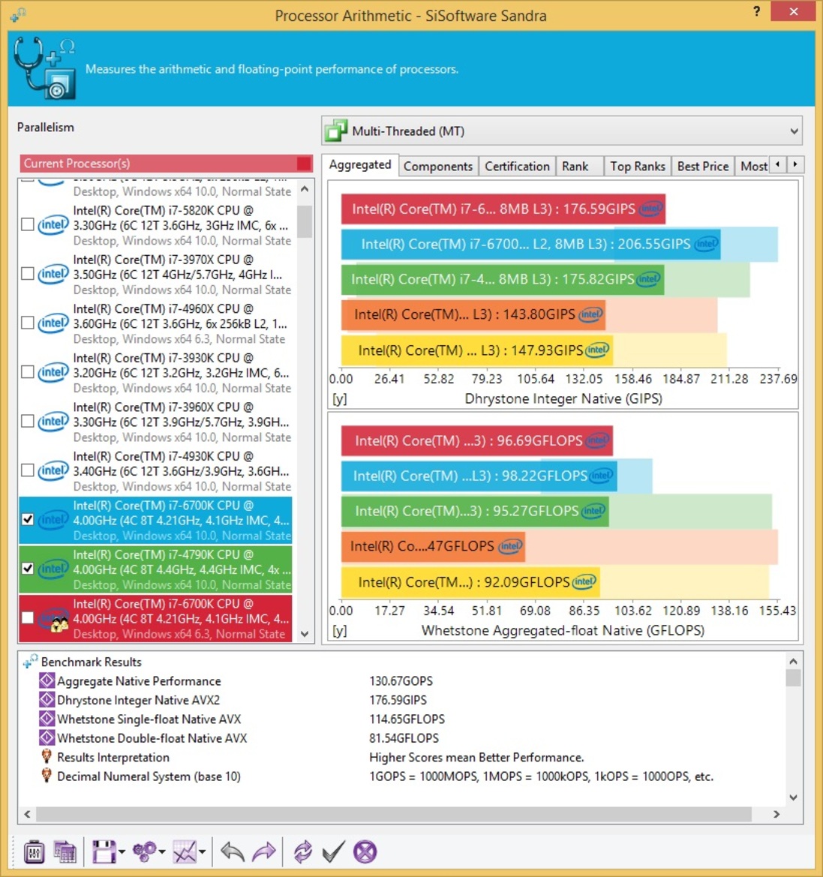Click the Intel logo beside the i7-3970X entry

pos(53,274)
